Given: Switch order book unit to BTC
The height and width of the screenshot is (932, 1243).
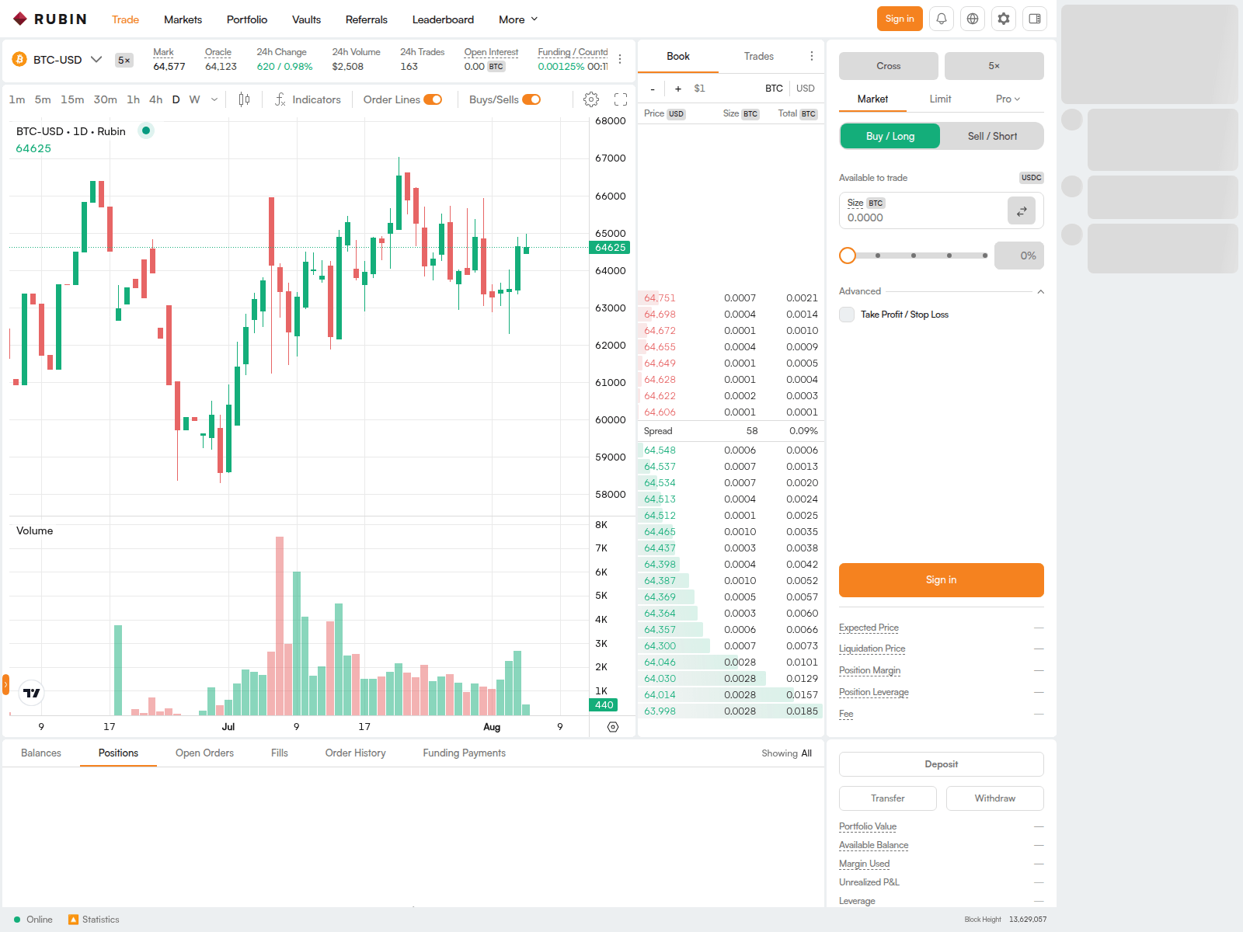Looking at the screenshot, I should pyautogui.click(x=774, y=89).
